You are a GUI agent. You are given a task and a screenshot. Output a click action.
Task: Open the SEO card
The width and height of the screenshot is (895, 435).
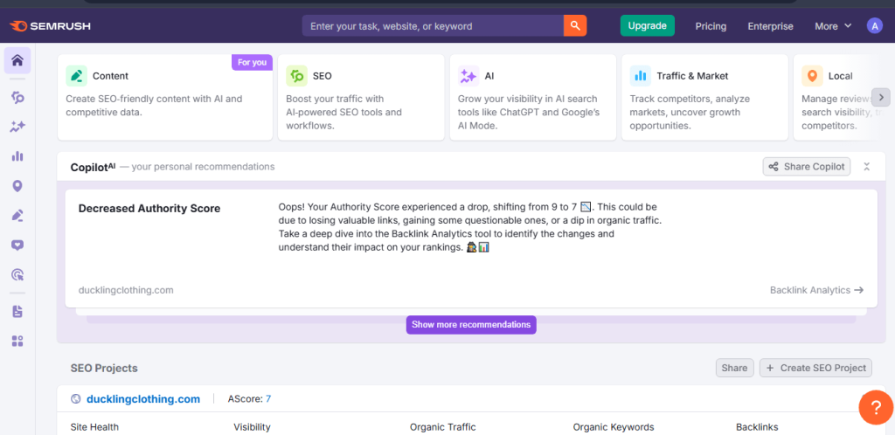coord(361,98)
